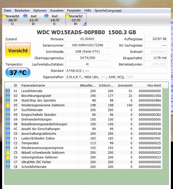
Task: Select the Wiederzugewiesene Sektoren parameter name
Action: click(43, 105)
